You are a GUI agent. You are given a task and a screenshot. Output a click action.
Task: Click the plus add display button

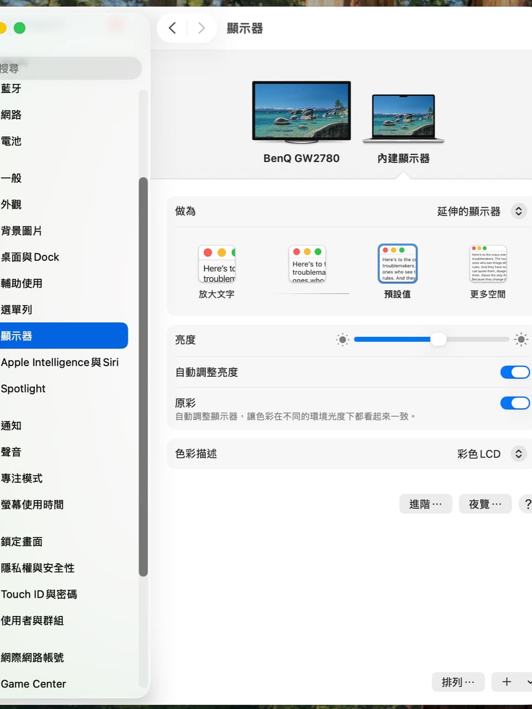(x=507, y=682)
